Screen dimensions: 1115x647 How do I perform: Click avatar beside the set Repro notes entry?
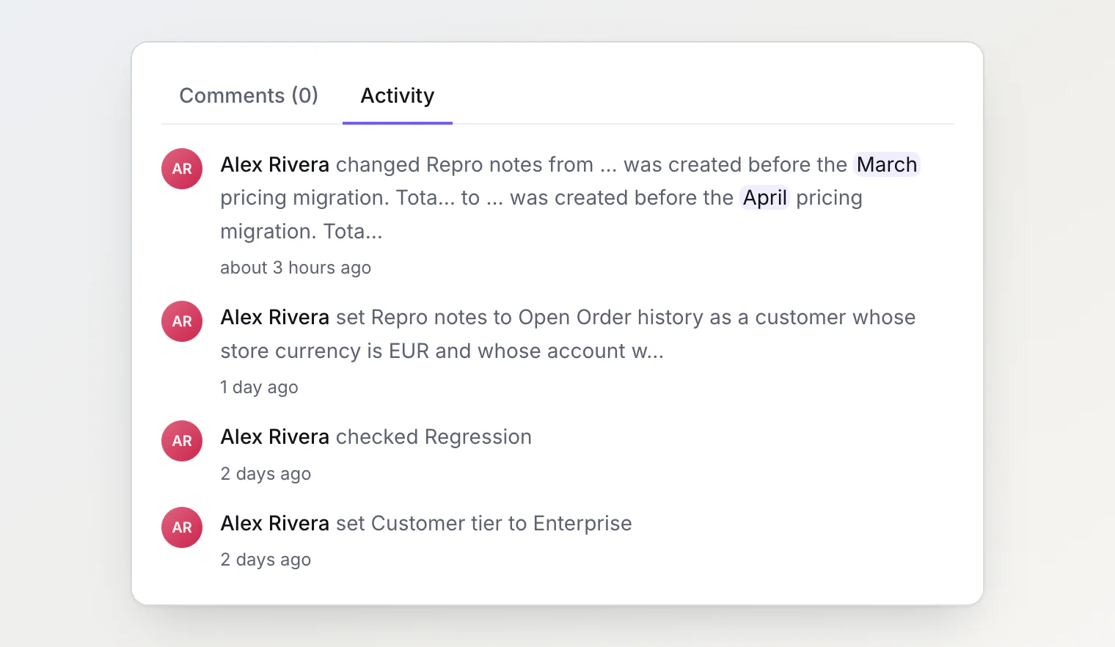point(182,321)
